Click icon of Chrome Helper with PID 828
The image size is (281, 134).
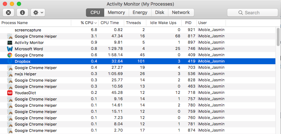(x=10, y=80)
